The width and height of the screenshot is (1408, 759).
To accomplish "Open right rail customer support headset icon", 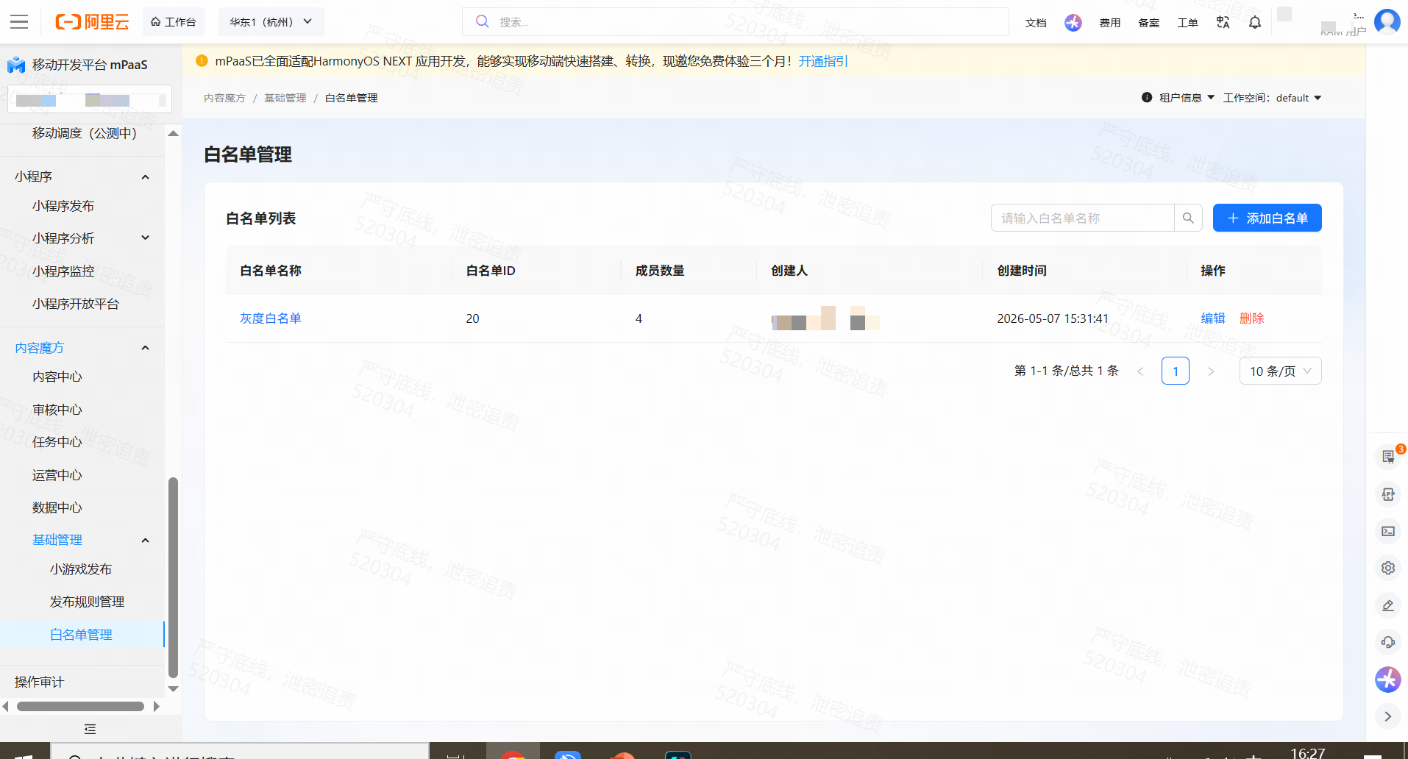I will 1388,642.
